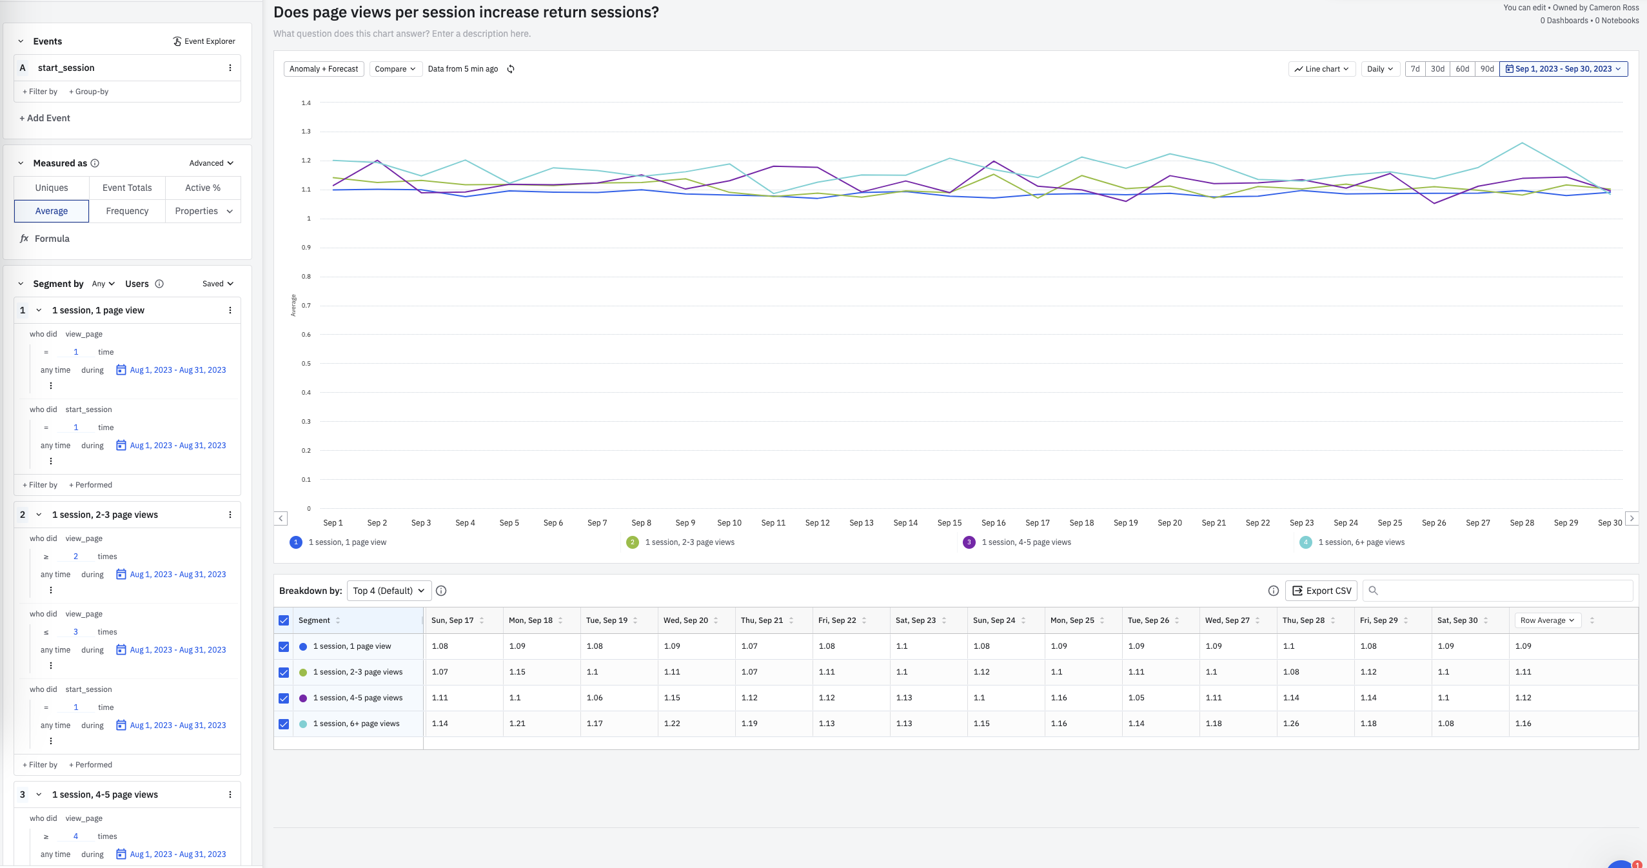The width and height of the screenshot is (1647, 868).
Task: Click the breakdown table search field
Action: tap(1503, 591)
